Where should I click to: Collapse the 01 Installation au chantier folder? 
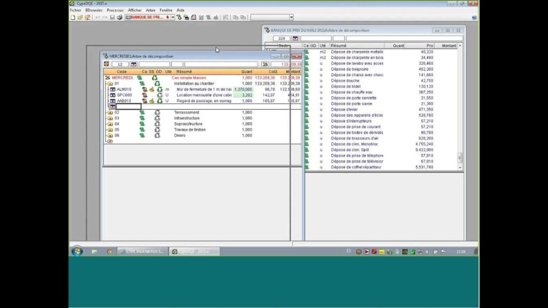point(110,84)
